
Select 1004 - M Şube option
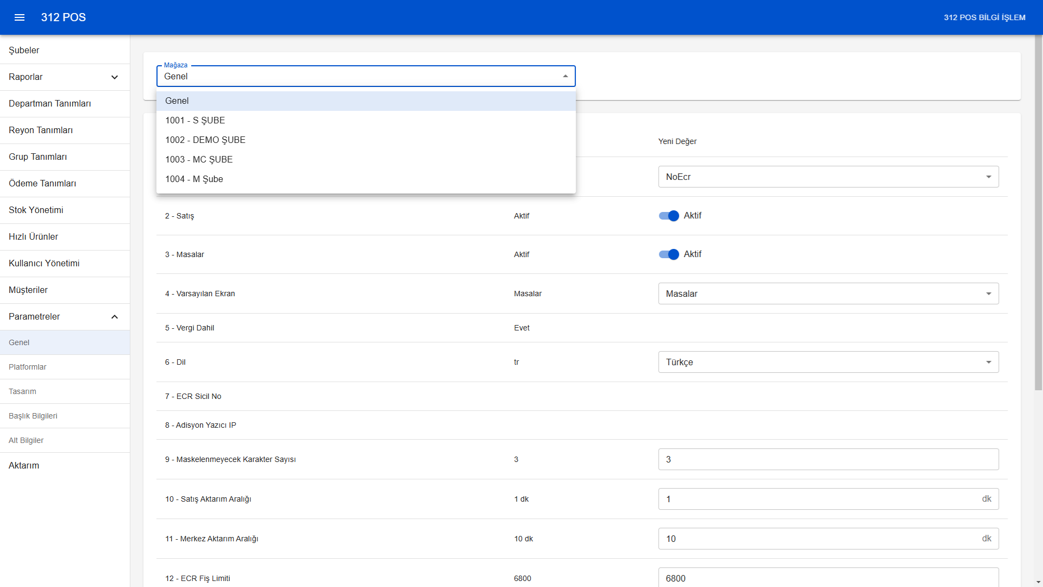[194, 179]
